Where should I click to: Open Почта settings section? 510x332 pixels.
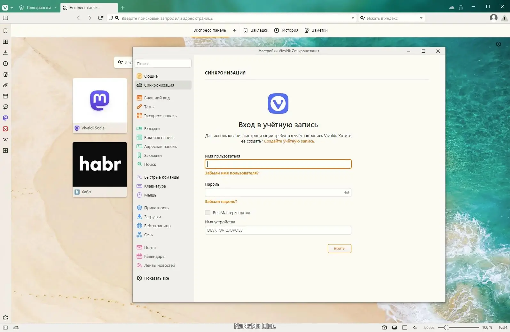163,247
